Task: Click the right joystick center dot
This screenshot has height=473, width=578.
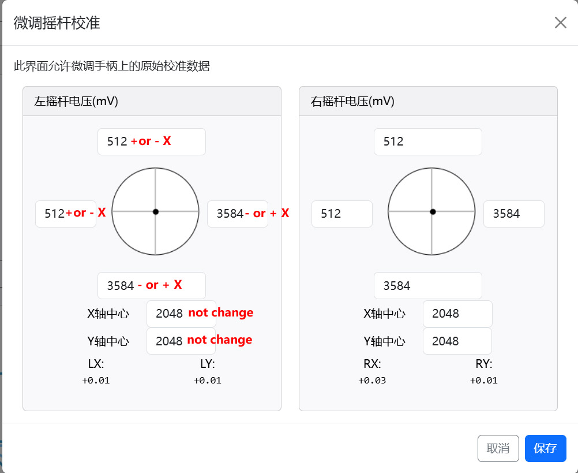Action: (x=433, y=211)
